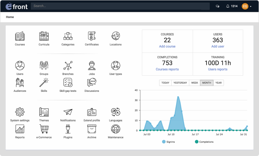The image size is (259, 156).
Task: Open the Skill-gap tests icon
Action: click(x=68, y=83)
